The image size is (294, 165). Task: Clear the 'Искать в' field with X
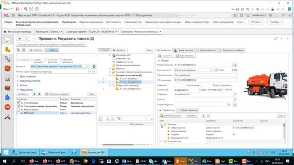click(88, 66)
